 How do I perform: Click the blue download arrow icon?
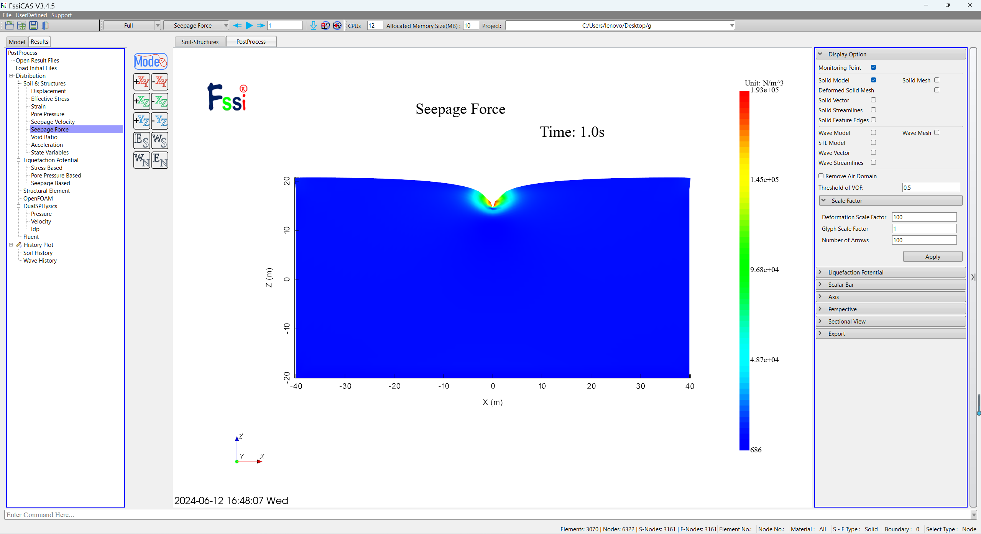tap(314, 26)
